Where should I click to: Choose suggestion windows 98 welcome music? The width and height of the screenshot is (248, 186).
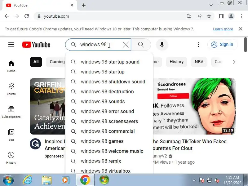109,151
